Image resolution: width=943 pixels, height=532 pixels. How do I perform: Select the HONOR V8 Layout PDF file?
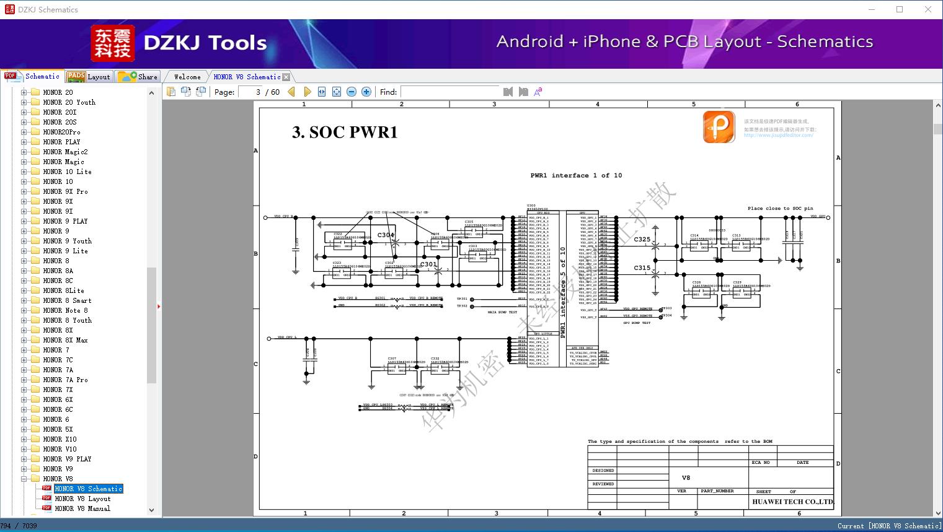coord(82,499)
